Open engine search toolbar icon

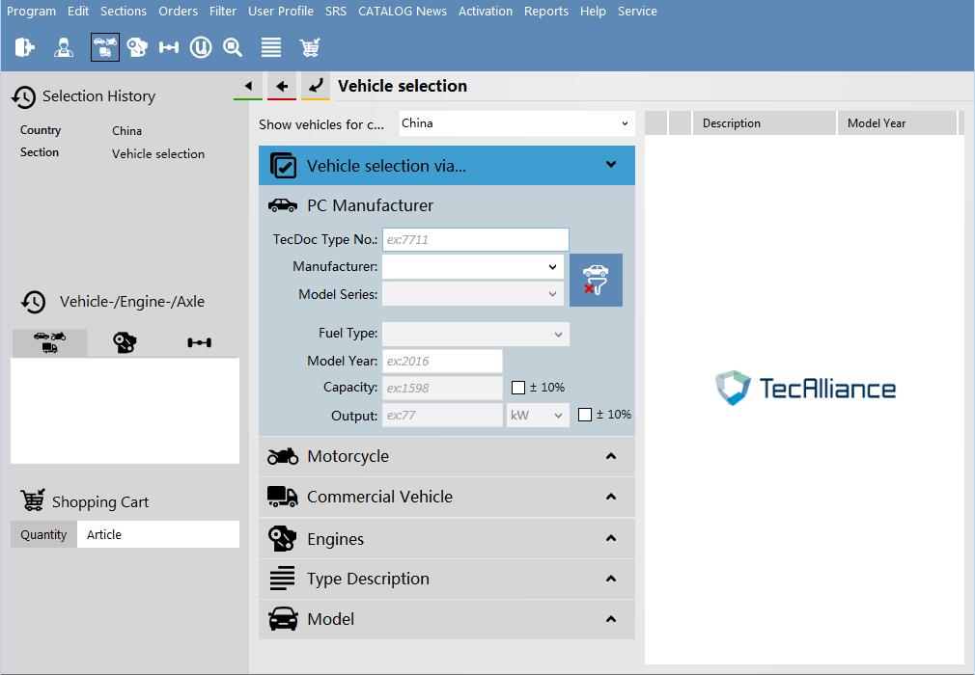137,47
